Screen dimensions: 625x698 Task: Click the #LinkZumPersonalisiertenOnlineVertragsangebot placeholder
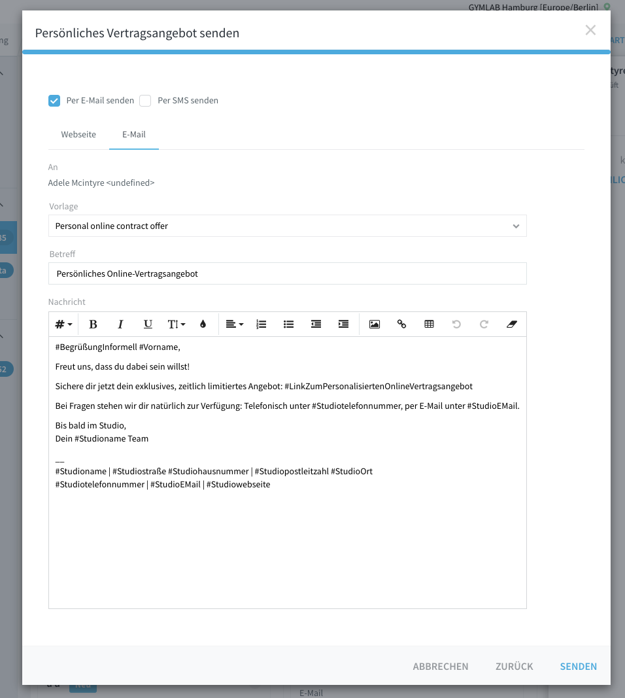(x=379, y=387)
